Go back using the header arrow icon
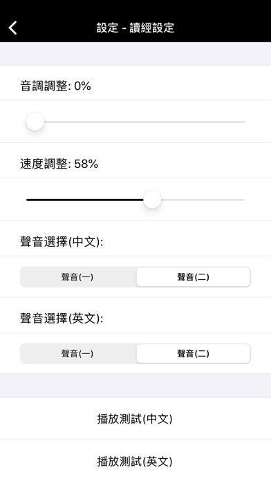271x481 pixels. [13, 28]
